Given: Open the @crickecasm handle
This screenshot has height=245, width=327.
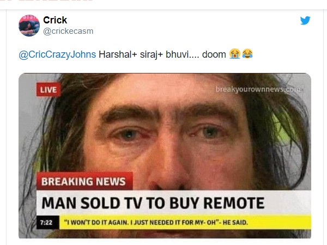Looking at the screenshot, I should pyautogui.click(x=68, y=31).
